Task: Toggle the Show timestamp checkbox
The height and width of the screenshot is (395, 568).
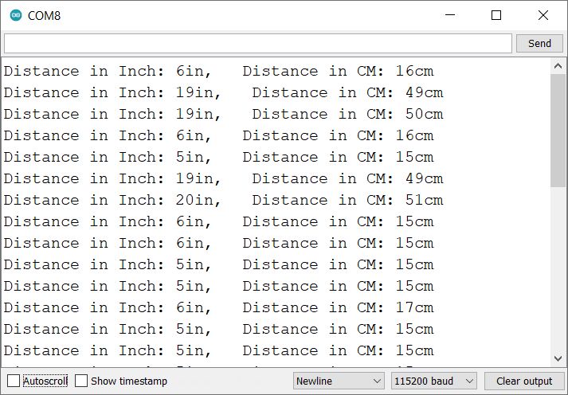Action: (x=81, y=381)
